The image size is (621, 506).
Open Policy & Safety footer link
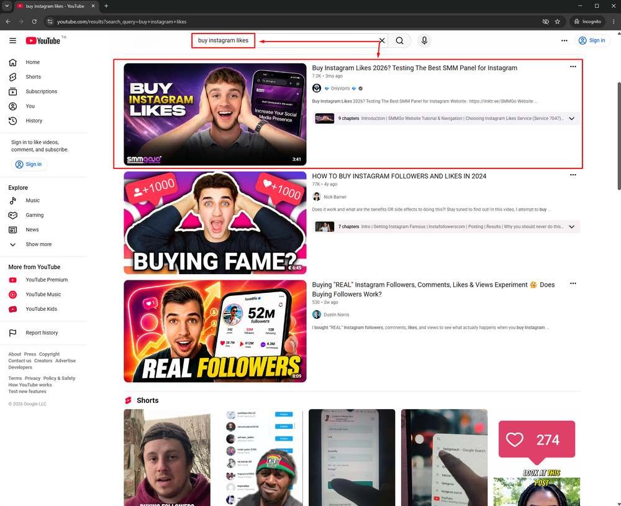click(59, 379)
